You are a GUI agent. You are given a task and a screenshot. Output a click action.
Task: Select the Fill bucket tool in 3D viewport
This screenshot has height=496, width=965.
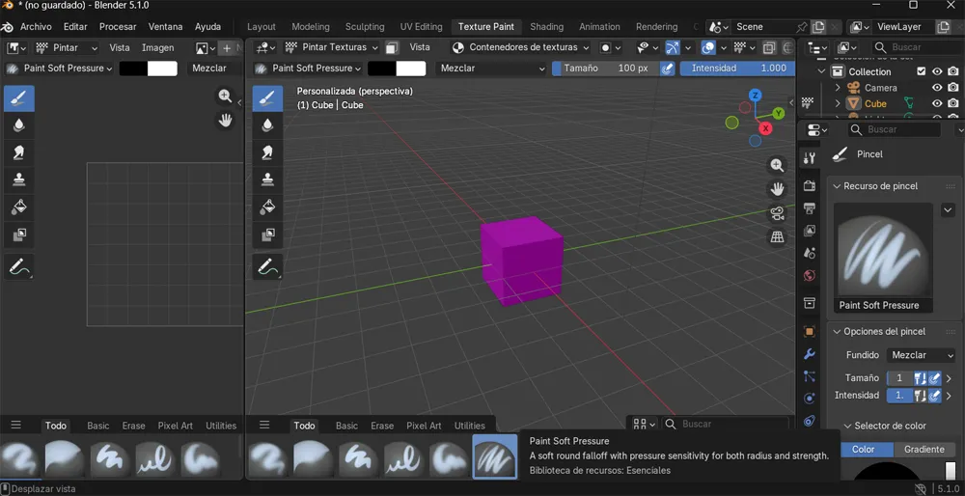tap(267, 207)
